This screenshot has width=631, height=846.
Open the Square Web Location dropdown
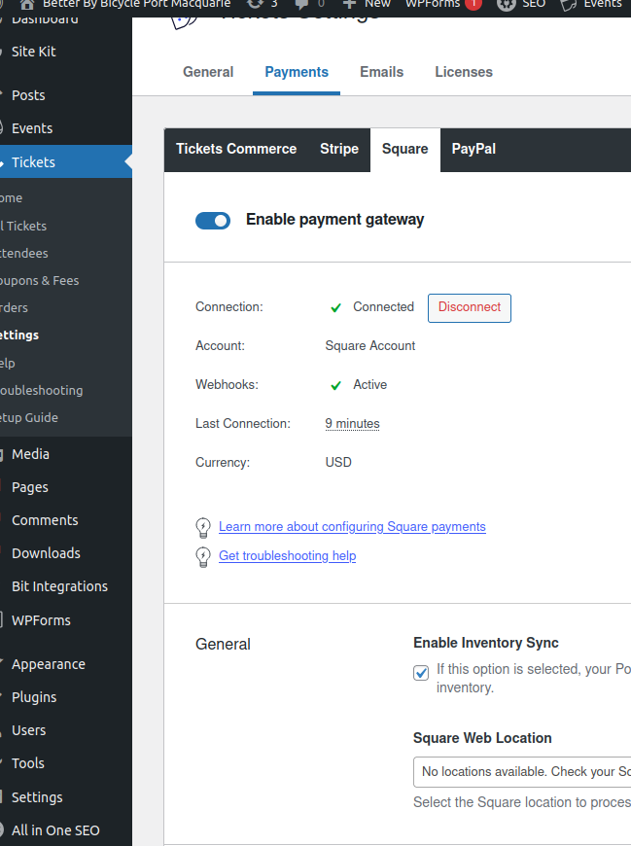[522, 771]
